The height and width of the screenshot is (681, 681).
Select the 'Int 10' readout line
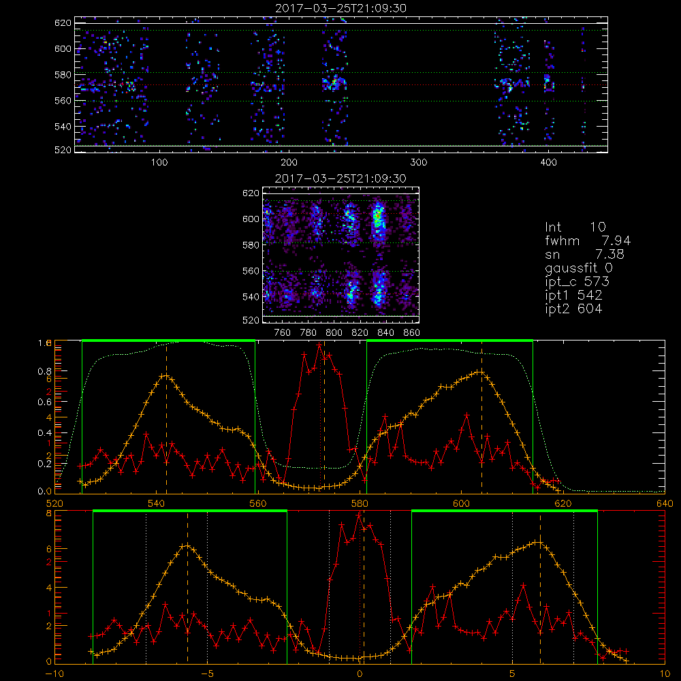pos(575,227)
